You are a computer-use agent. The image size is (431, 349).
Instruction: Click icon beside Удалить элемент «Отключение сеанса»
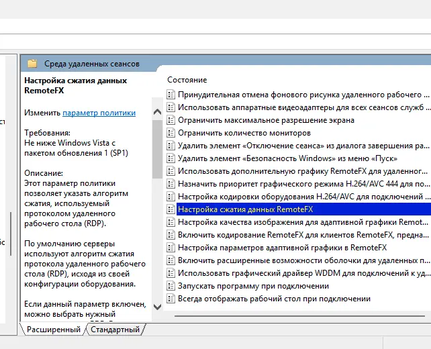point(171,146)
